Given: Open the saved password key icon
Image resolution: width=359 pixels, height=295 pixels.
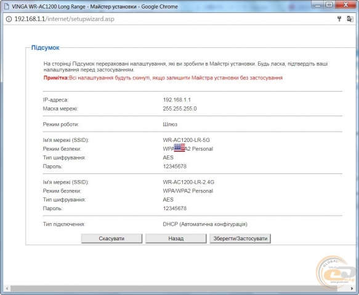Looking at the screenshot, I should (339, 19).
